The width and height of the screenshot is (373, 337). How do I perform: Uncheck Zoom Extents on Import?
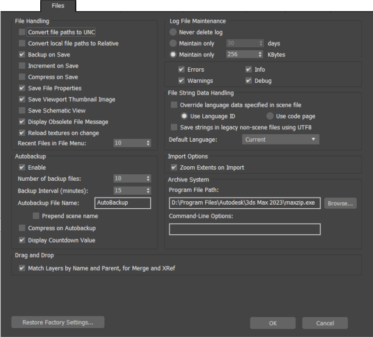point(174,167)
